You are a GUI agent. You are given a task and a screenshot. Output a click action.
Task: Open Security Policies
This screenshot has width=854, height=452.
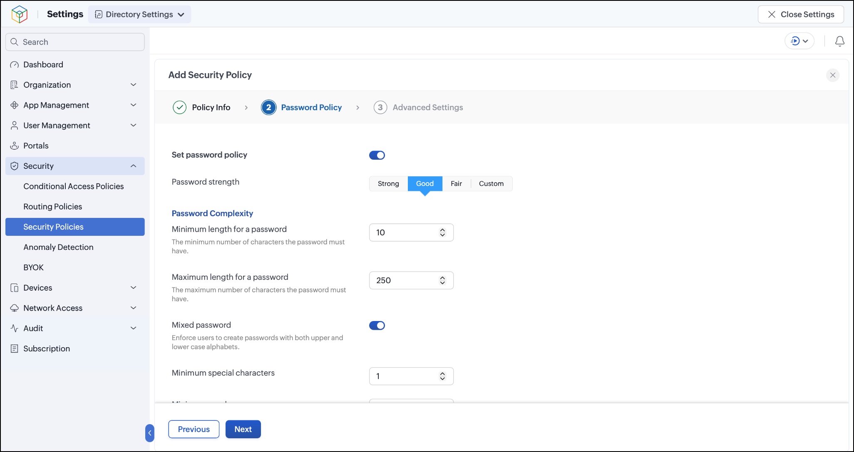pyautogui.click(x=75, y=227)
